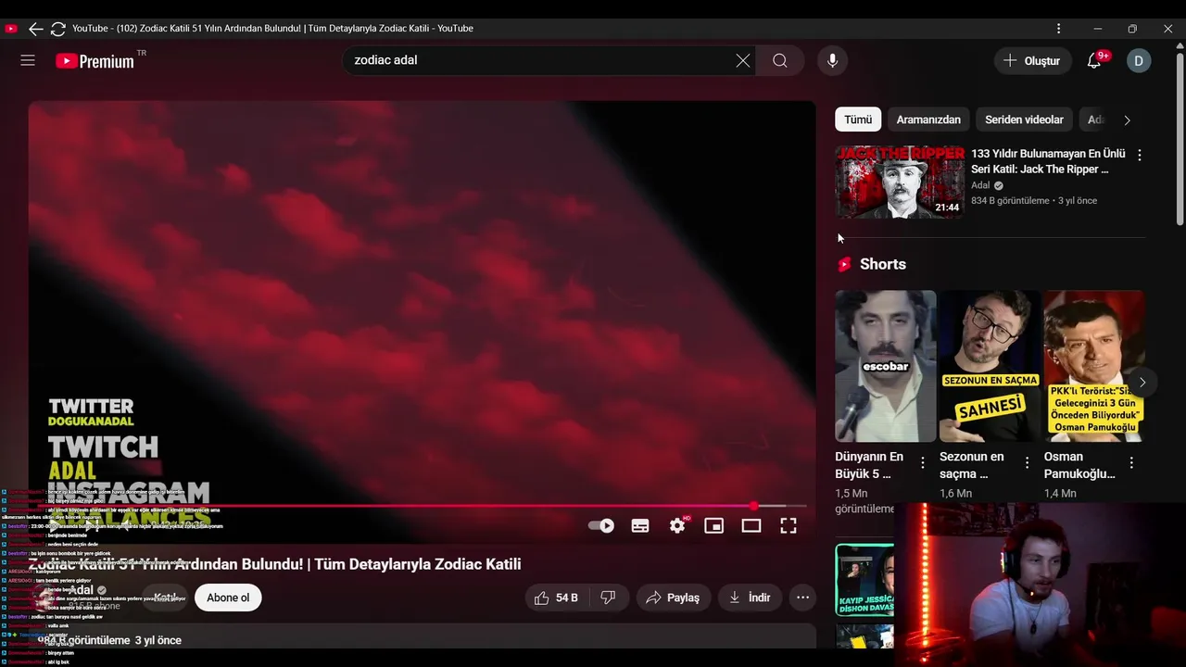Open options for Osman Pamukoğlu Short

pos(1131,462)
